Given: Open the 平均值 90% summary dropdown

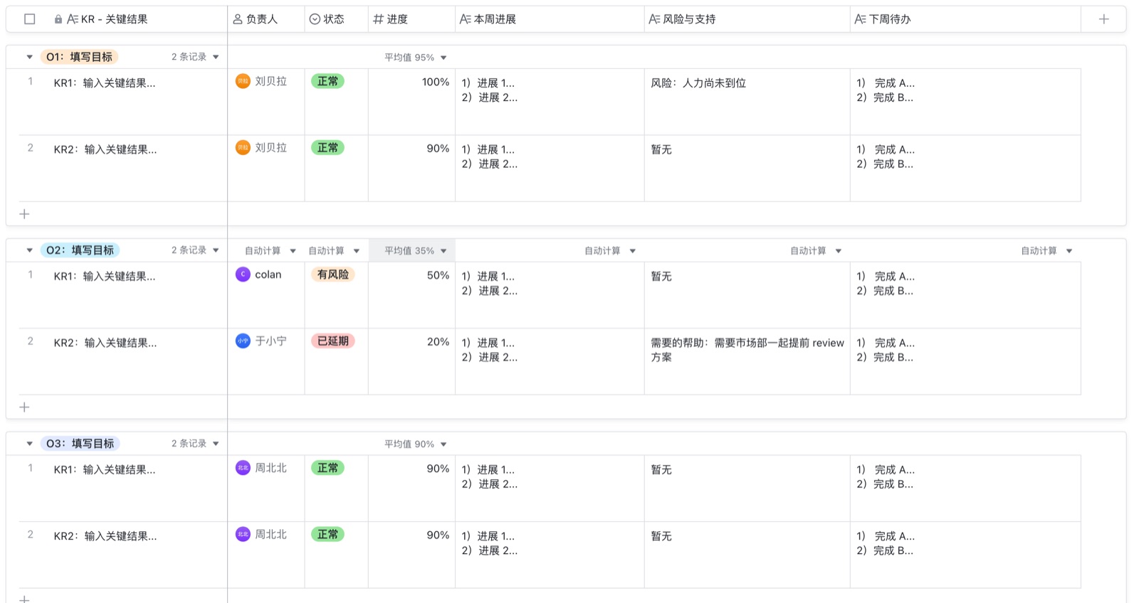Looking at the screenshot, I should pyautogui.click(x=416, y=444).
